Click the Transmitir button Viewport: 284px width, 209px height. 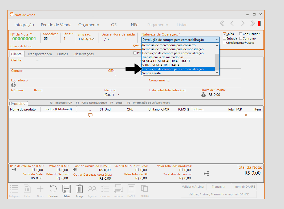pos(219,187)
